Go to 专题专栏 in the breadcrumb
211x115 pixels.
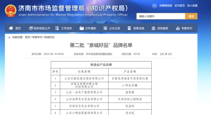click(37, 37)
